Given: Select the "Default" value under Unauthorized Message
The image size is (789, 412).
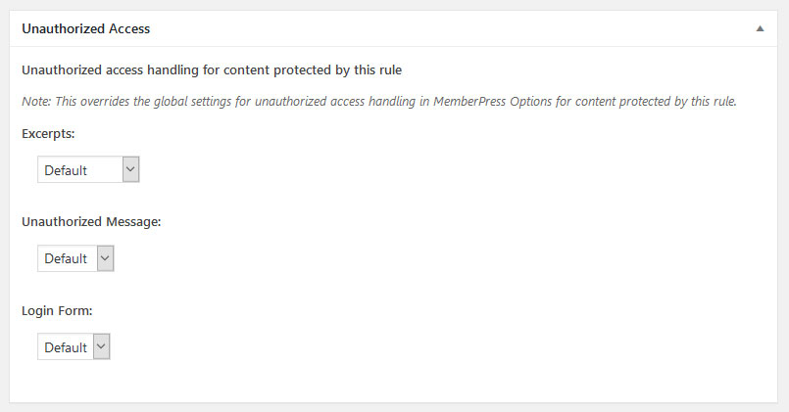Looking at the screenshot, I should pos(66,259).
